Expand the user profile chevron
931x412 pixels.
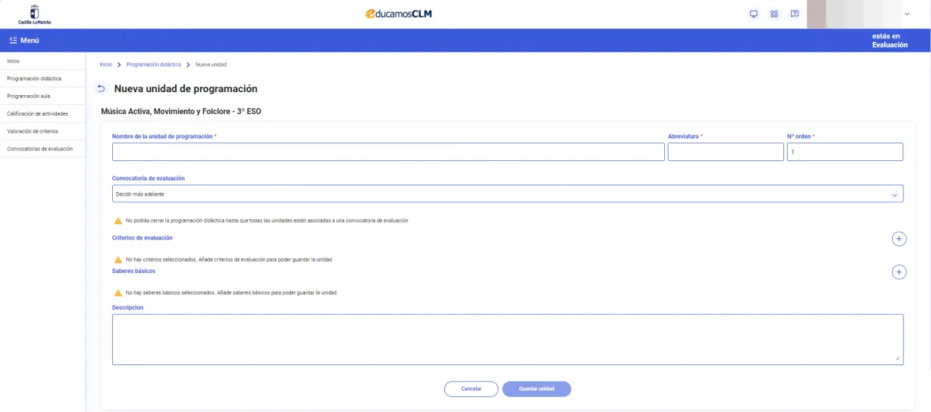[906, 14]
